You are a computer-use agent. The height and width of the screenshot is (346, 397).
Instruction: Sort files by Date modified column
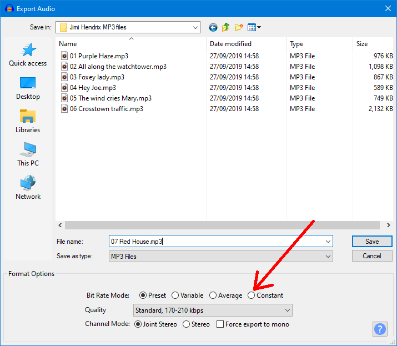230,44
